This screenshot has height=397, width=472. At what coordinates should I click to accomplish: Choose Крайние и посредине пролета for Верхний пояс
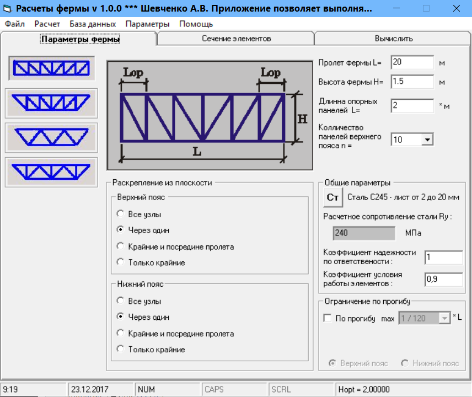[x=121, y=246]
